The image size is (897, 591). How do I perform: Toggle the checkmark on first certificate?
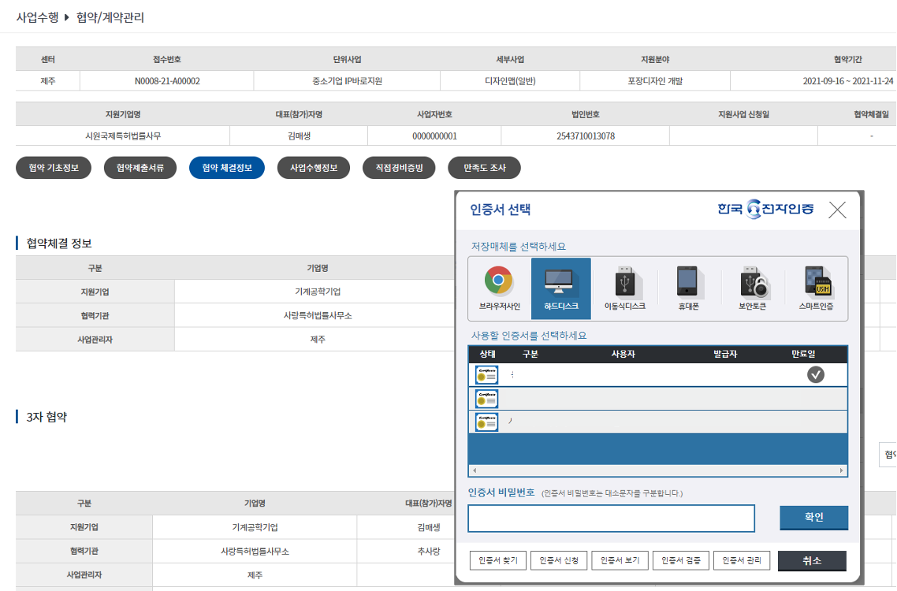pos(816,375)
